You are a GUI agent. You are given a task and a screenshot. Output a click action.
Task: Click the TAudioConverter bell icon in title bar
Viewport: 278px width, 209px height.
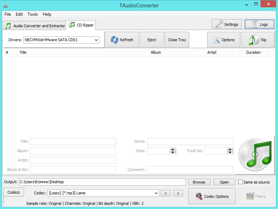6,6
